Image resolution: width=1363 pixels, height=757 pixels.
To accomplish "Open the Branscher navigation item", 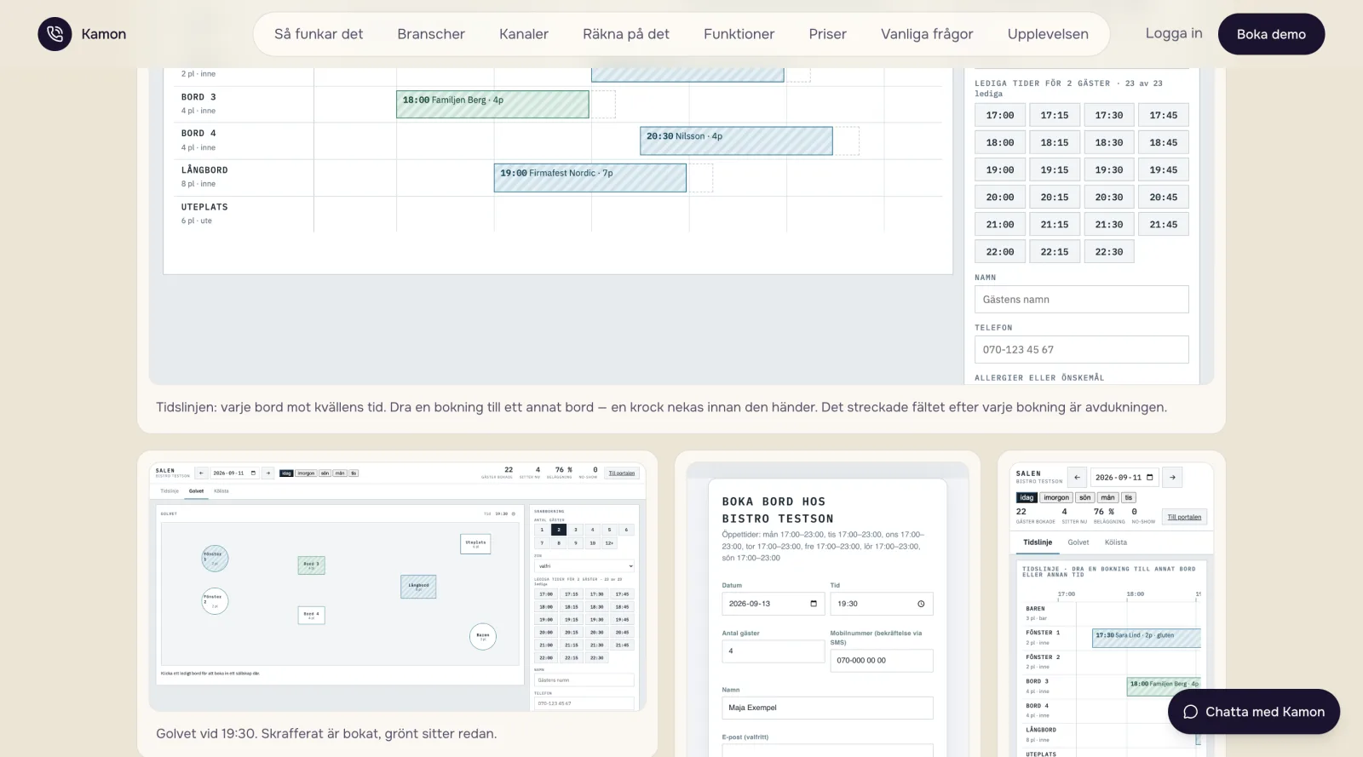I will 431,34.
